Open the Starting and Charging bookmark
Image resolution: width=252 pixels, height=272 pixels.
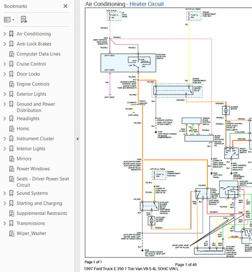39,203
